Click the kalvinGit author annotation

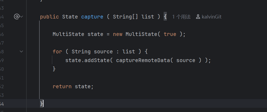pos(212,17)
